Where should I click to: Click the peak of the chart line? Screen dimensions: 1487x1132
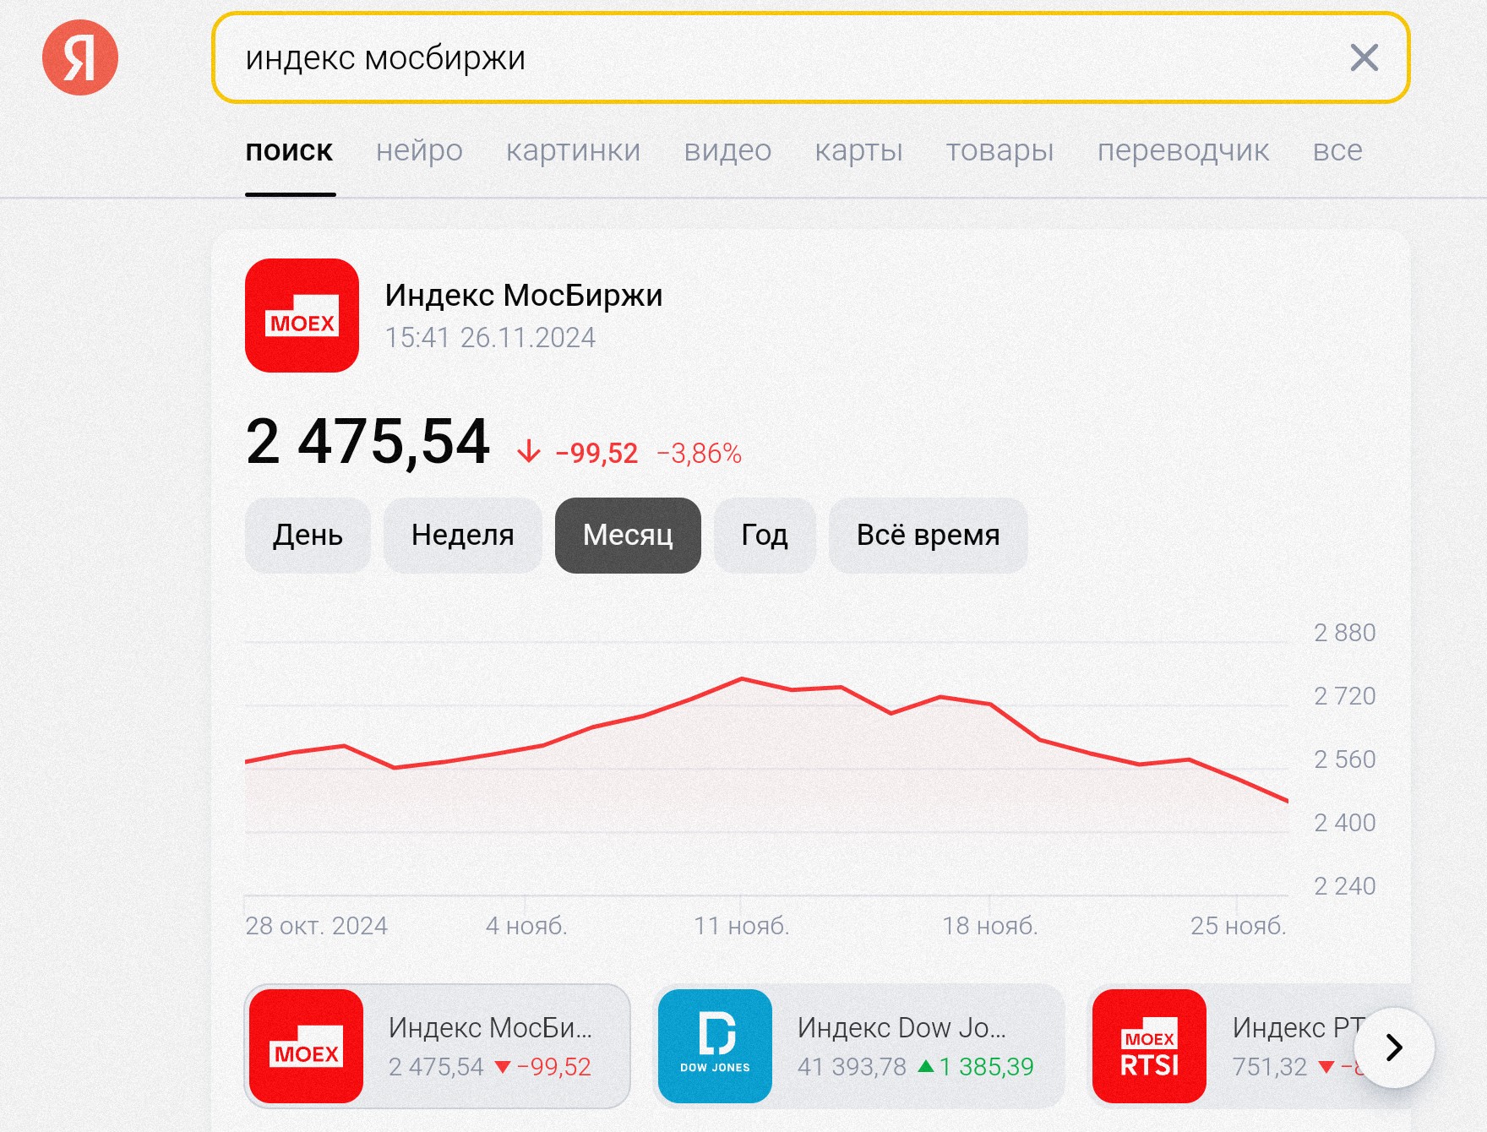click(x=742, y=678)
